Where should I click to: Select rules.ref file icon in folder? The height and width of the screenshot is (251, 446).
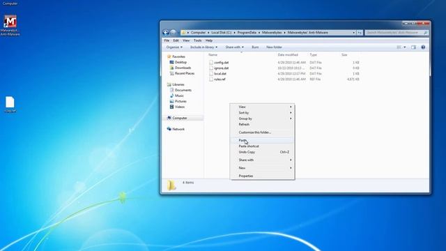point(211,79)
